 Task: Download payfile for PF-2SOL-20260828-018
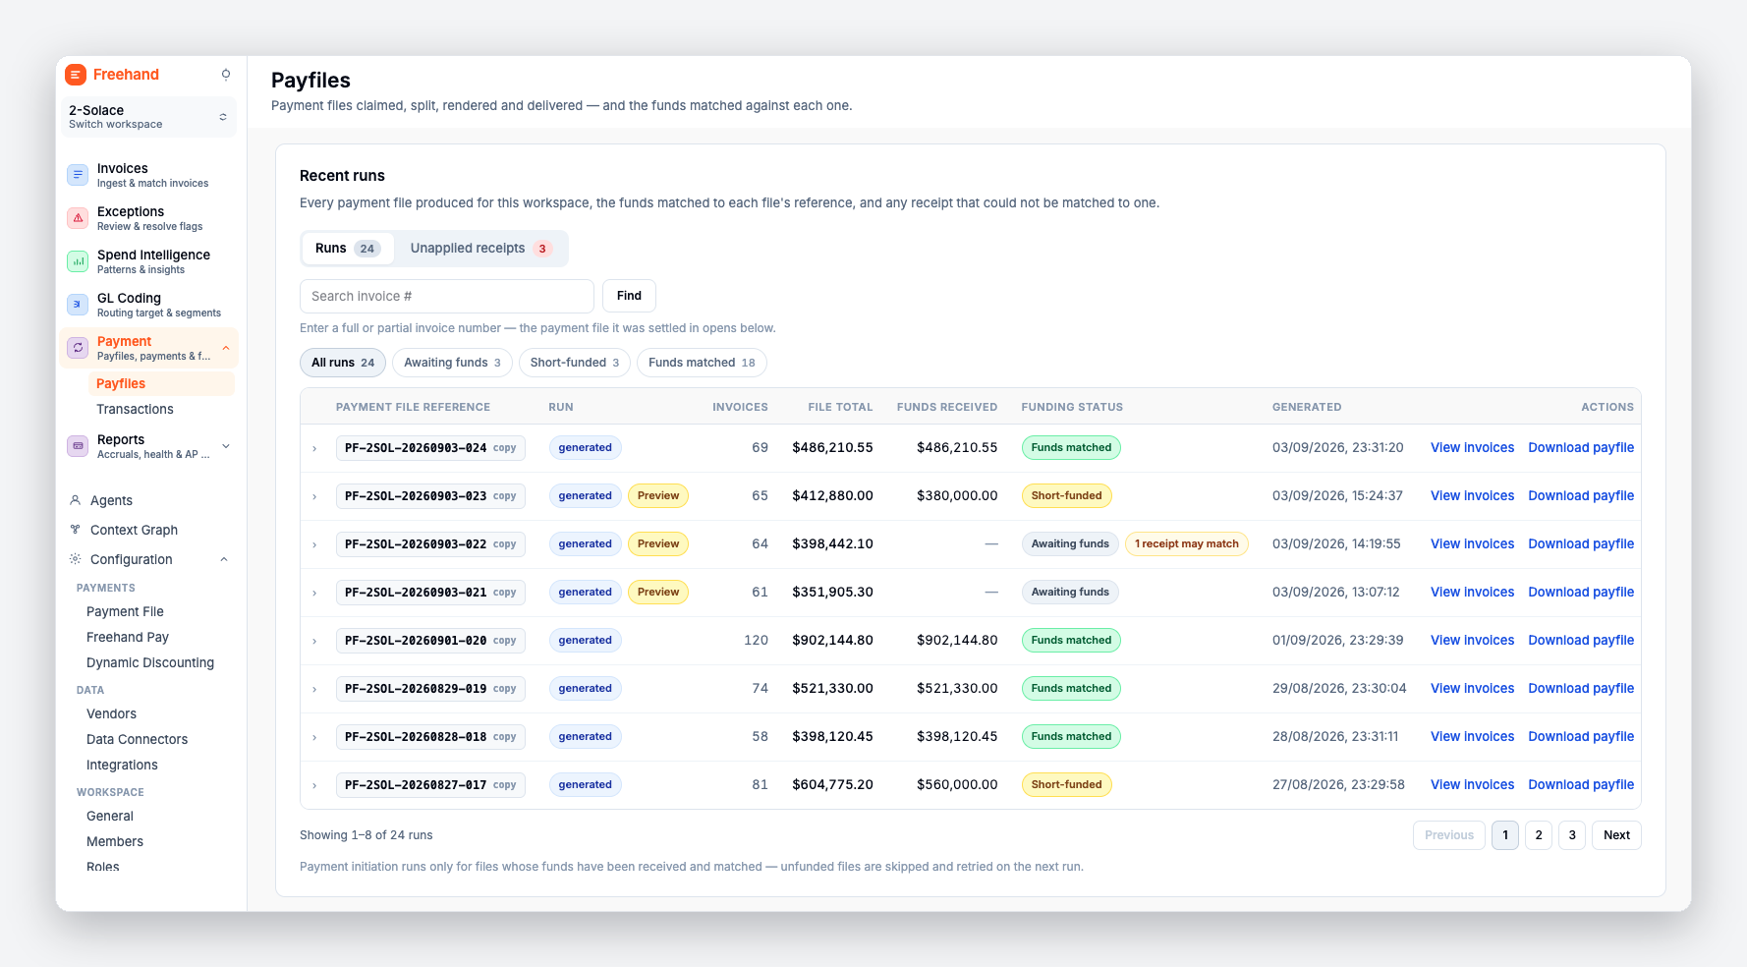(x=1581, y=737)
